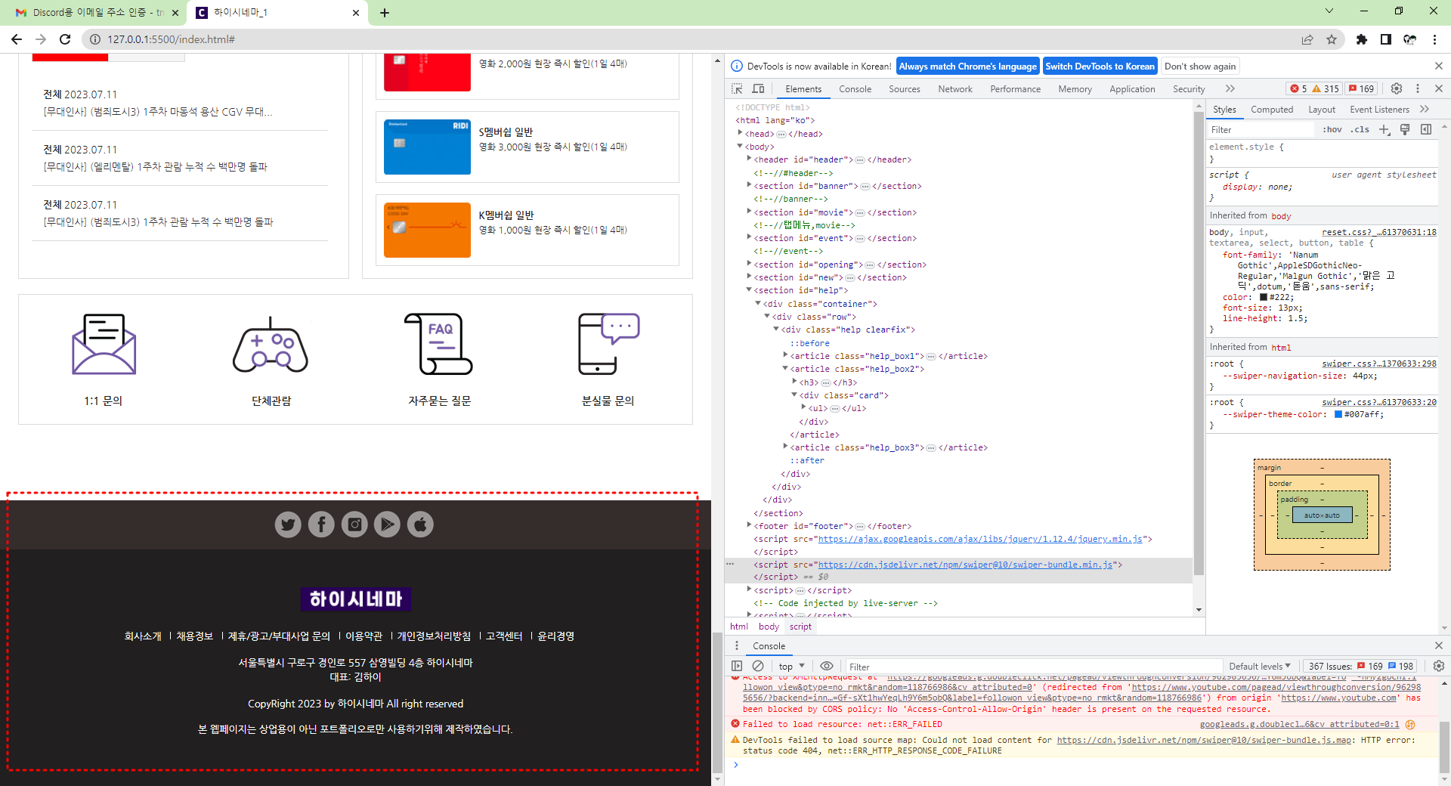Screen dimensions: 1451x786
Task: Open the FAQ 자주묻는 질문 icon
Action: pos(438,344)
